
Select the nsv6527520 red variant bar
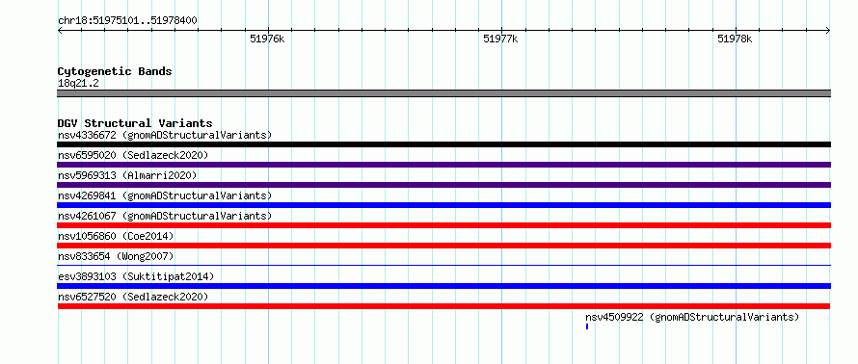click(x=443, y=306)
